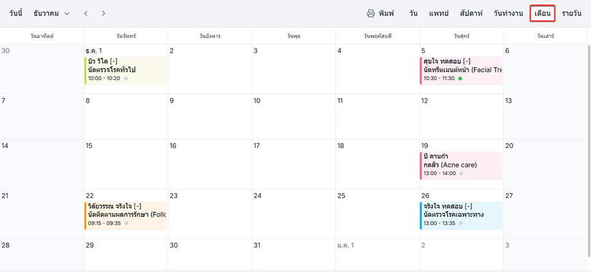The height and width of the screenshot is (272, 591).
Task: Go to the previous month arrow
Action: pos(86,13)
